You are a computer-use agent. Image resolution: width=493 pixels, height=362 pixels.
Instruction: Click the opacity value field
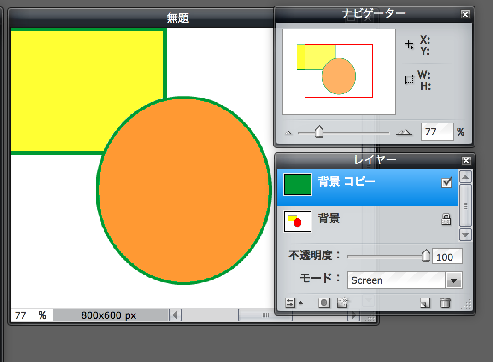tap(446, 257)
